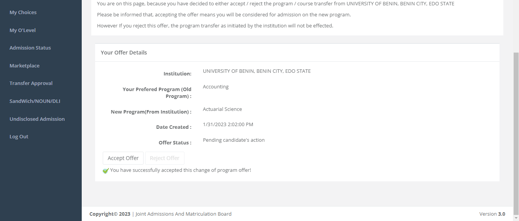This screenshot has width=519, height=221.
Task: Click the Actuarial Science new program text
Action: pyautogui.click(x=222, y=109)
